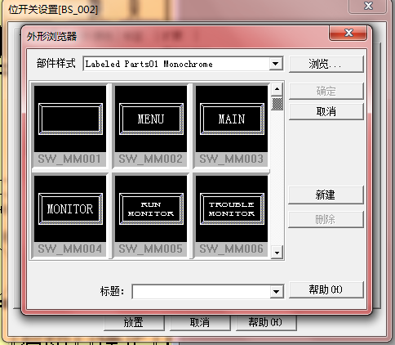Click the bottom 取消 button of the BS_002 dialog
This screenshot has width=395, height=345.
click(200, 323)
